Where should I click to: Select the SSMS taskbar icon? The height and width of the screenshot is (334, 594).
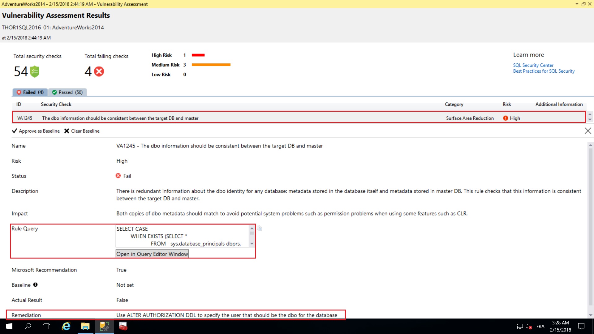click(105, 326)
